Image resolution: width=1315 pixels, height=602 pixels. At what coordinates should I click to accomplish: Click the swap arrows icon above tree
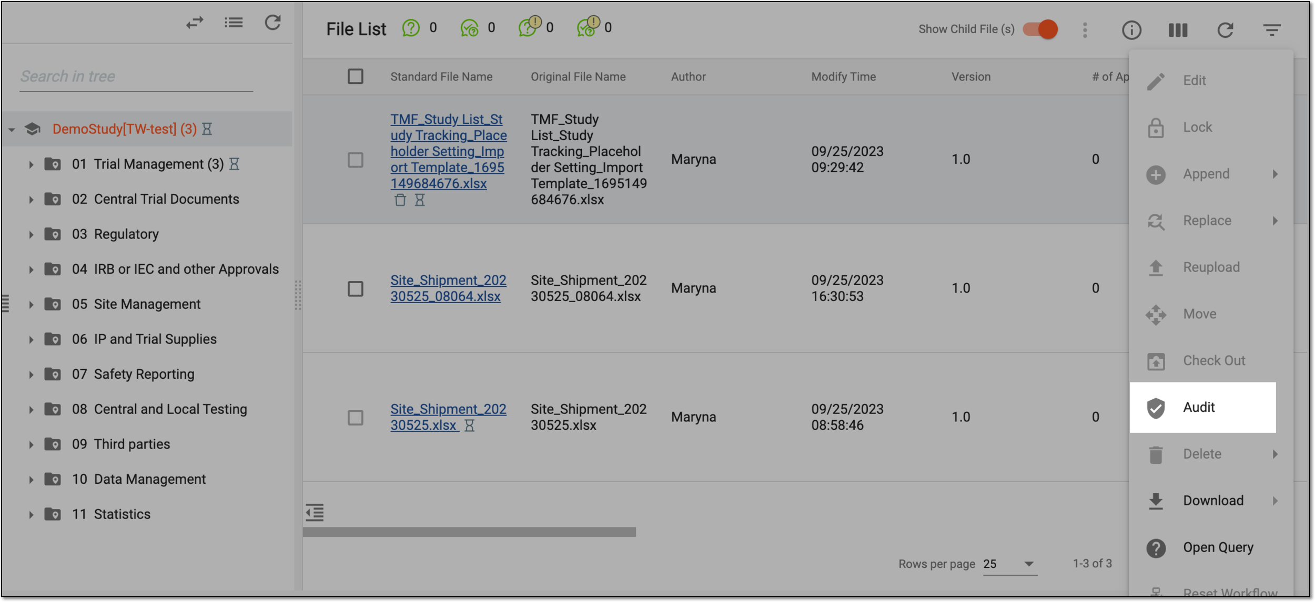(195, 23)
